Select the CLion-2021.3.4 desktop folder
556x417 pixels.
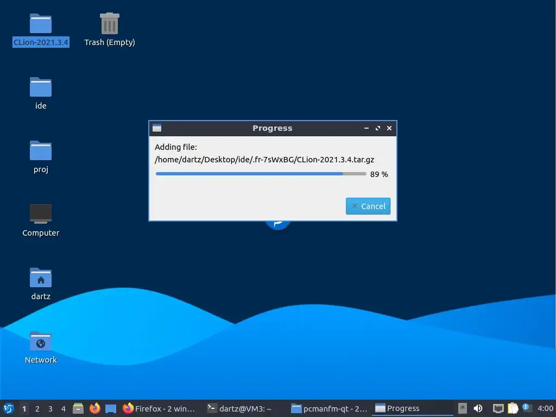click(x=41, y=30)
